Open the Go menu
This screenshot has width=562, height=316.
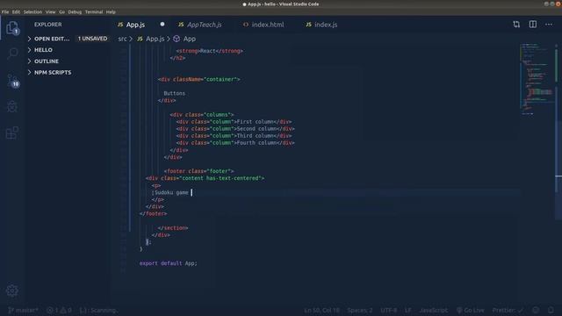pyautogui.click(x=62, y=11)
